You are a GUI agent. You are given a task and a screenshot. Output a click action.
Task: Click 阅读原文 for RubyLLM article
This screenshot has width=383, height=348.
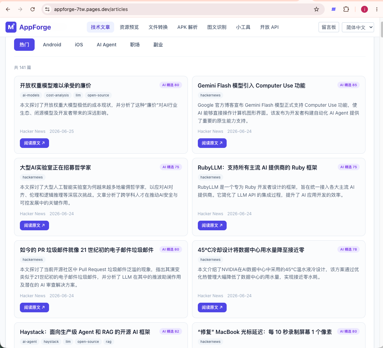pyautogui.click(x=212, y=225)
